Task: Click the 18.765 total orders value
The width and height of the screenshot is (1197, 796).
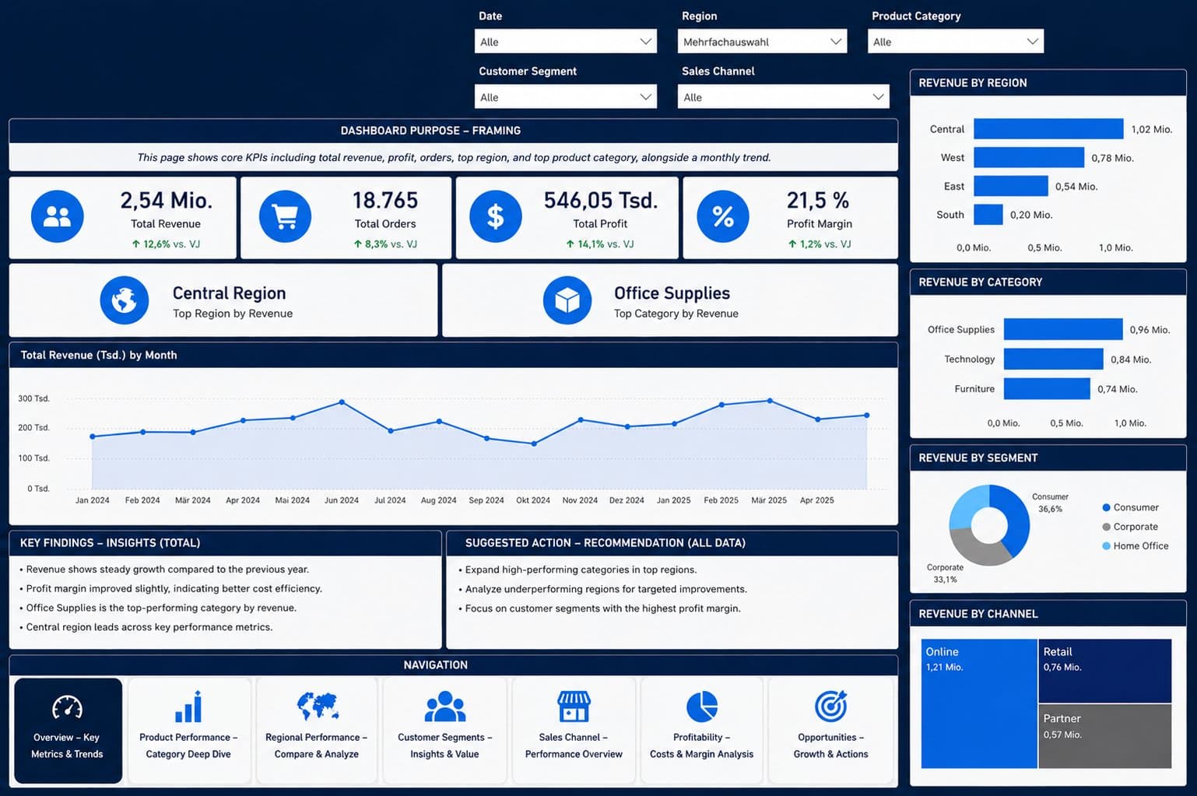Action: tap(385, 201)
